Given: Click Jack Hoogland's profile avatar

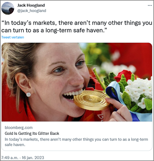Looking at the screenshot, I should (x=8, y=8).
